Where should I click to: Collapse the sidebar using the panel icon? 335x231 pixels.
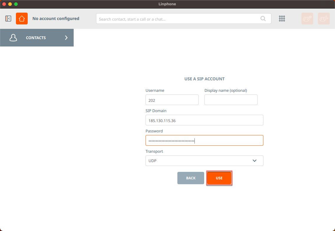(x=8, y=19)
